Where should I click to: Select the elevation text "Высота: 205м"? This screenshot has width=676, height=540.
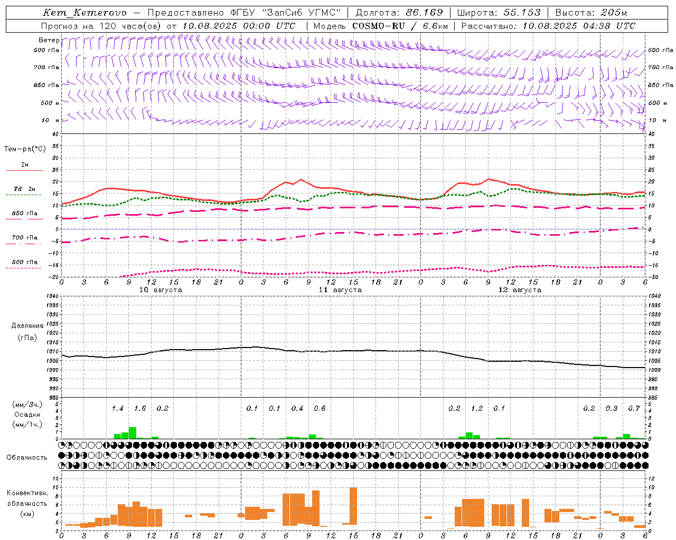click(x=591, y=13)
